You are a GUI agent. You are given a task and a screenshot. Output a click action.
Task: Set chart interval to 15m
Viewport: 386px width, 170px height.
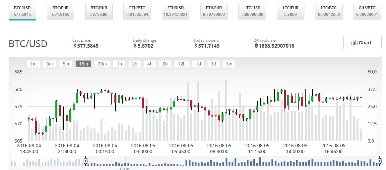tap(83, 64)
